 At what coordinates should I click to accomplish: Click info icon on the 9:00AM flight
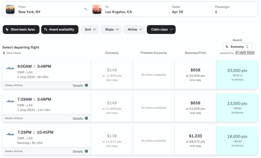pyautogui.click(x=86, y=85)
